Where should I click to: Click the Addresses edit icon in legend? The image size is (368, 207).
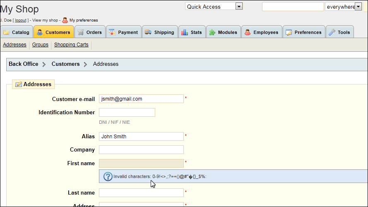pyautogui.click(x=19, y=84)
